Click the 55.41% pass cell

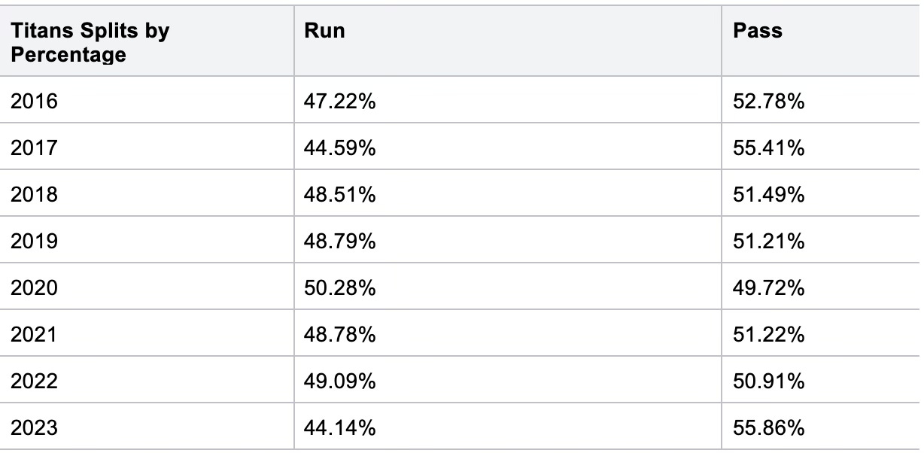pyautogui.click(x=821, y=147)
